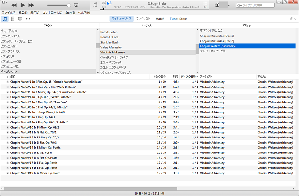Viewport: 299px width, 196px height.
Task: Adjust the volume slider knob
Action: click(x=69, y=5)
